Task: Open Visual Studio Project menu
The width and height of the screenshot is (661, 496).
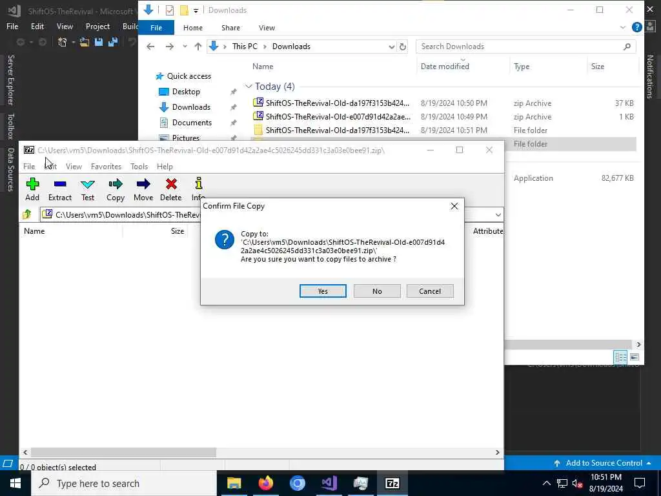Action: [97, 26]
